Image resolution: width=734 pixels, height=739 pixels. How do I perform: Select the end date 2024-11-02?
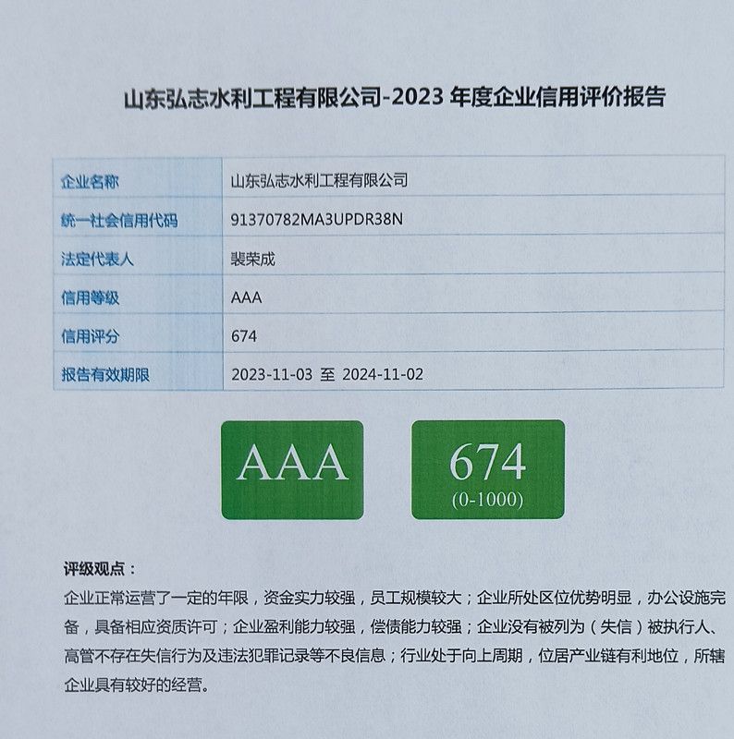click(383, 374)
